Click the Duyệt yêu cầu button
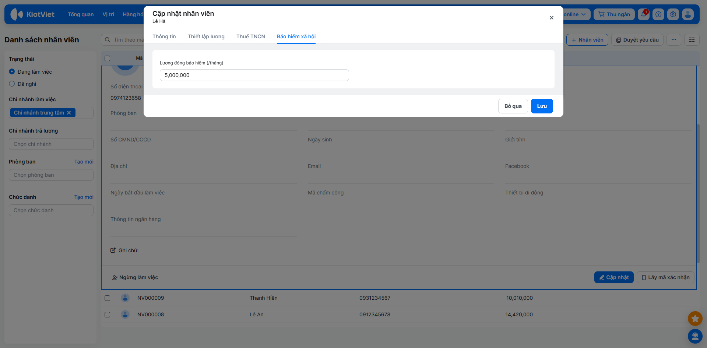Screen dimensions: 707x348 (x=637, y=40)
